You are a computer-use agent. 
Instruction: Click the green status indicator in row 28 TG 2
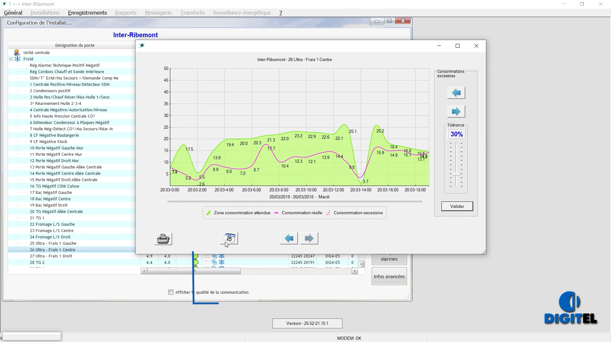tap(196, 262)
